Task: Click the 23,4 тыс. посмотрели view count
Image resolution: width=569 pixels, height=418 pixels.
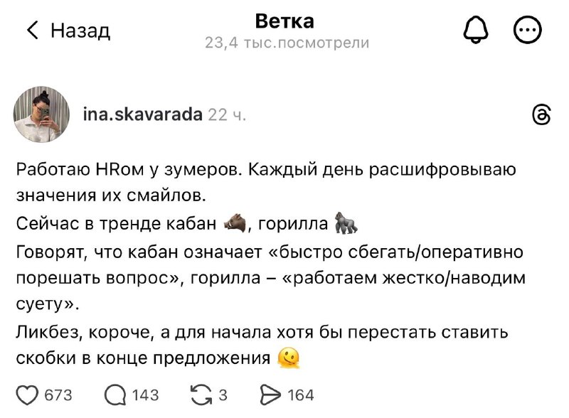Action: (x=287, y=43)
